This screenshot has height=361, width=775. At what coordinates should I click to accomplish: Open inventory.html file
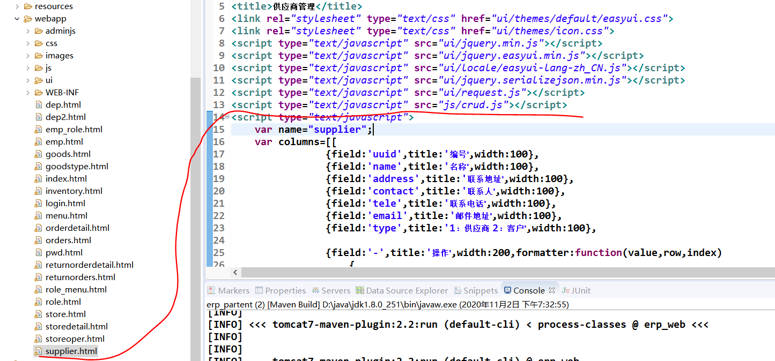click(74, 191)
